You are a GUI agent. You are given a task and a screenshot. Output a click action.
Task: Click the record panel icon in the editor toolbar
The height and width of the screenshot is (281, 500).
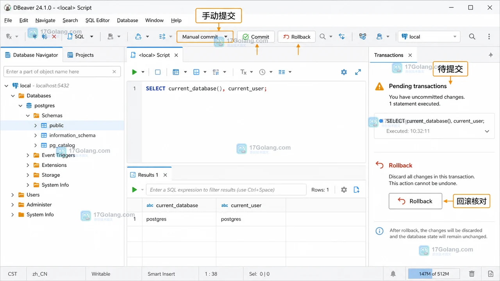click(x=196, y=72)
